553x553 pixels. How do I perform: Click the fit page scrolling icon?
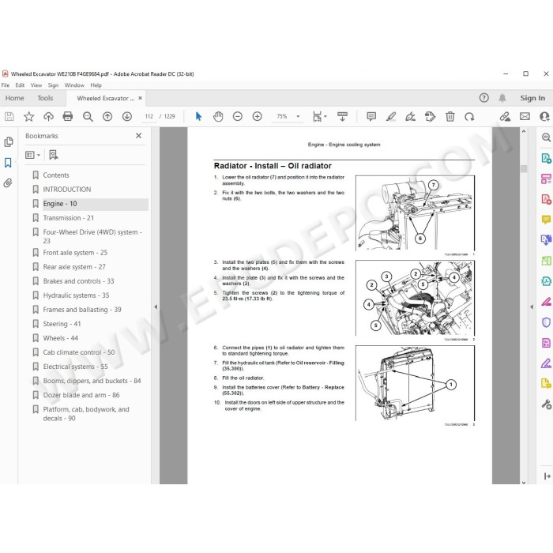point(317,116)
